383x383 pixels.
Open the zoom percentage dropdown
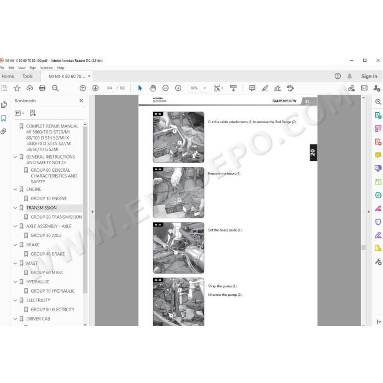[205, 88]
